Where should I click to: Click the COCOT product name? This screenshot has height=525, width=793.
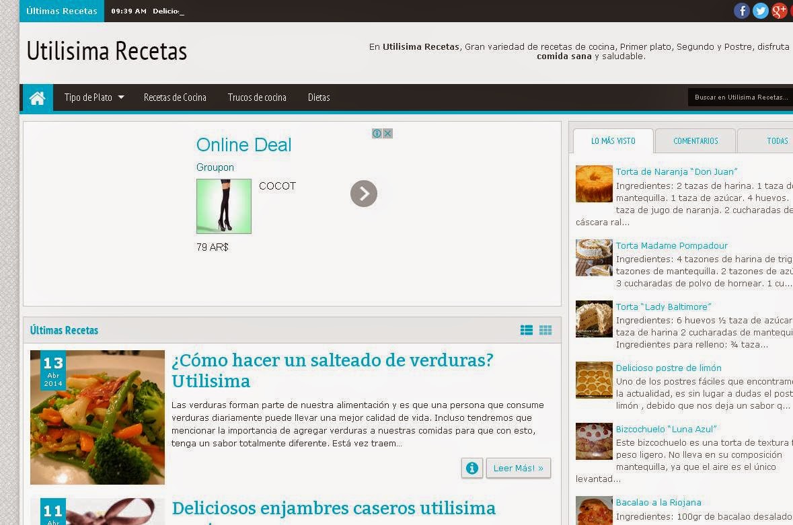[x=277, y=186]
